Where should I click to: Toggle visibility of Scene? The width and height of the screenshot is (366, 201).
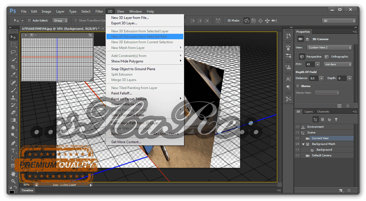pos(297,133)
